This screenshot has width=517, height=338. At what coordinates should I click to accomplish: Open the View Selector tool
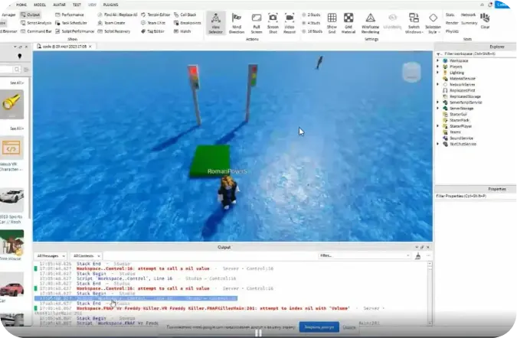(216, 23)
